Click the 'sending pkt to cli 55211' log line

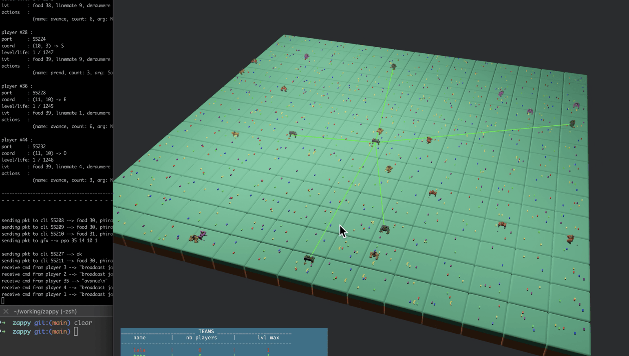click(57, 260)
